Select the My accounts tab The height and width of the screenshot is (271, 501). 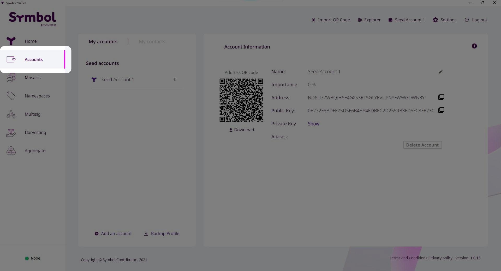103,42
